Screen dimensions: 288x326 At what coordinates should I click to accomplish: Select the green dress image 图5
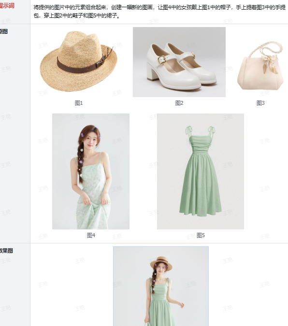coord(201,171)
